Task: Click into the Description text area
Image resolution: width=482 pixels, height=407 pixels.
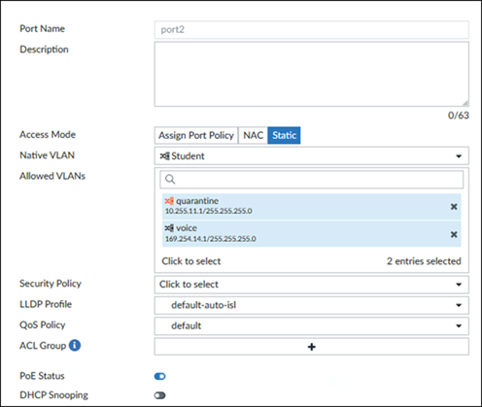Action: [312, 74]
